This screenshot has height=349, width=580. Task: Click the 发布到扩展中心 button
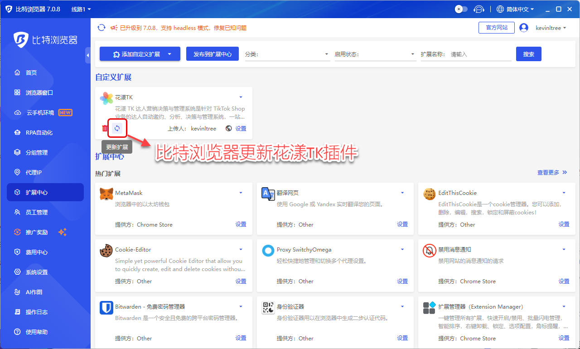[213, 54]
